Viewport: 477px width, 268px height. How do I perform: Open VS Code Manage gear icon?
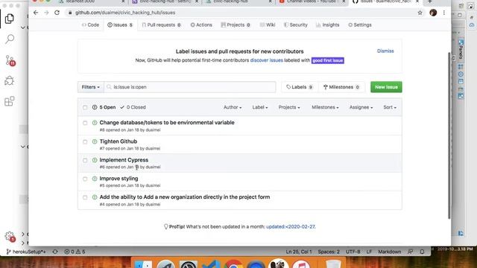[x=10, y=236]
